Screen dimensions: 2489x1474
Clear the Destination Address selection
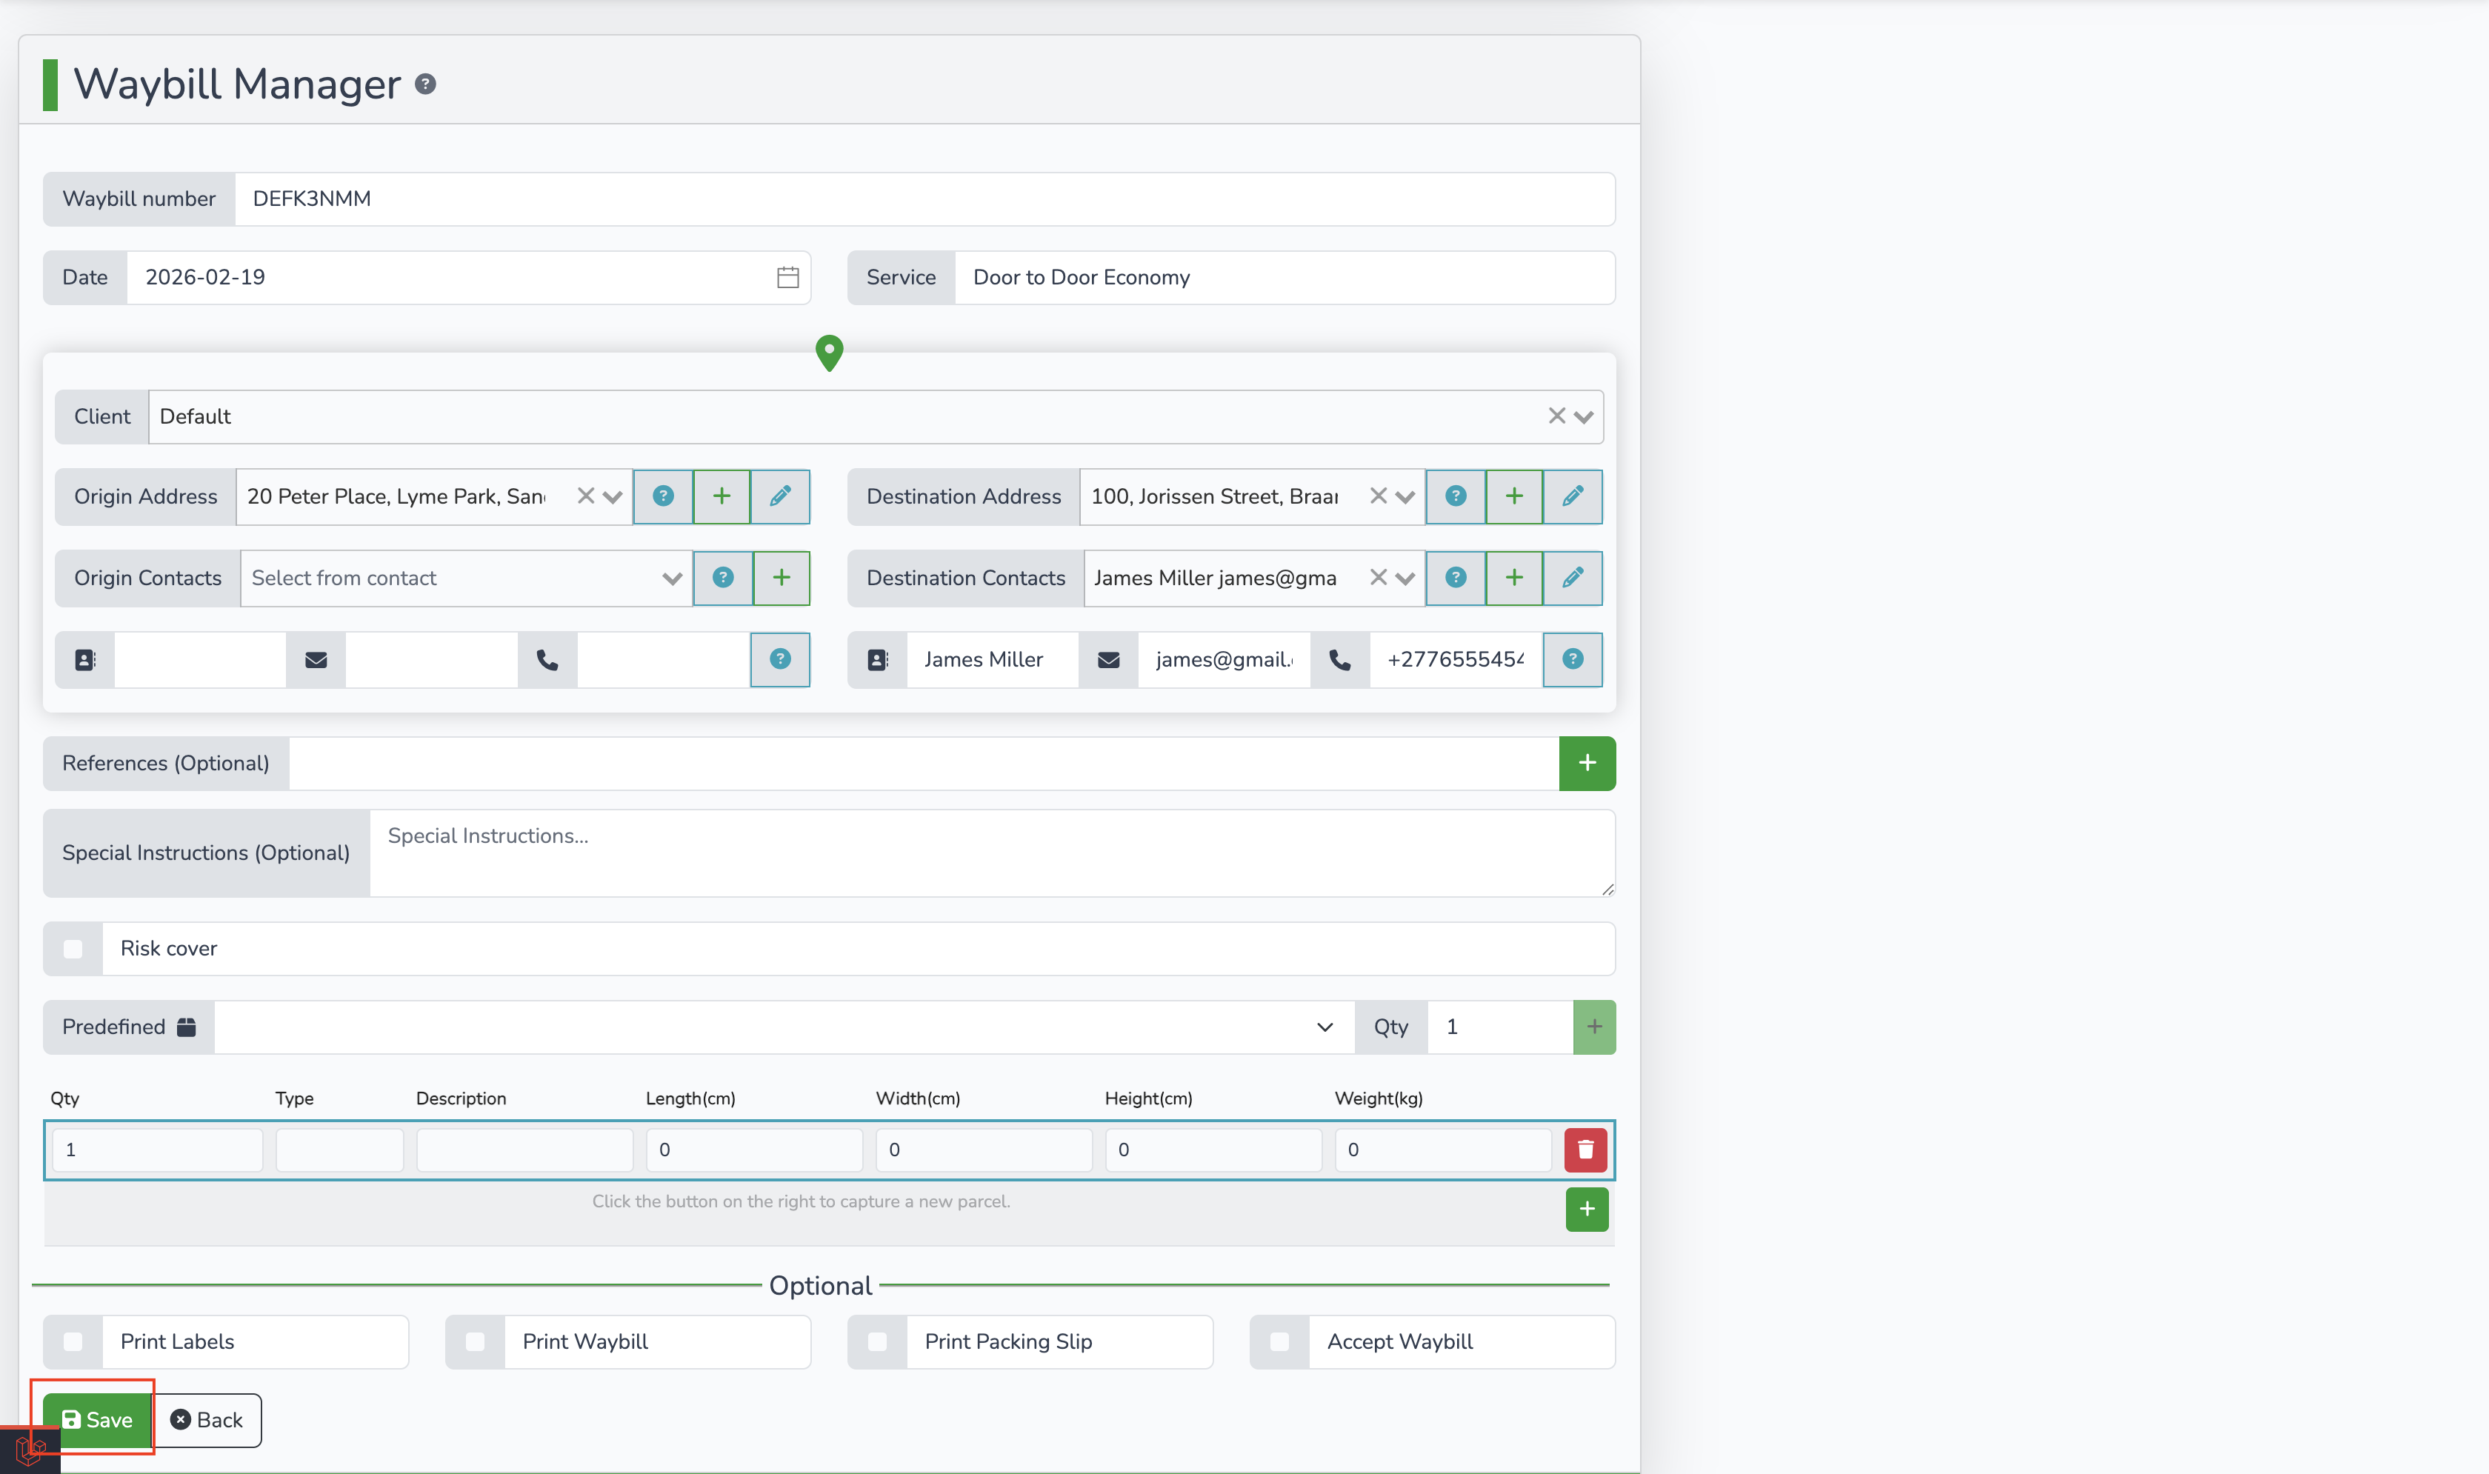coord(1379,496)
